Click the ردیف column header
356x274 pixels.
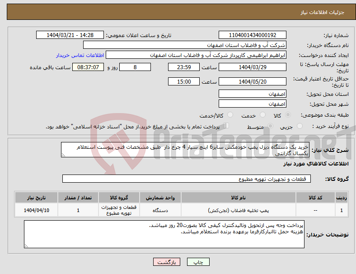click(x=342, y=198)
